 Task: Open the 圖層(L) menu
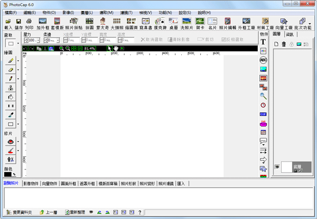click(x=87, y=13)
